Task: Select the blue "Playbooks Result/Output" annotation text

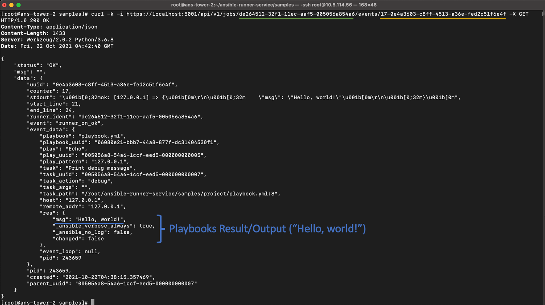Action: (x=267, y=229)
